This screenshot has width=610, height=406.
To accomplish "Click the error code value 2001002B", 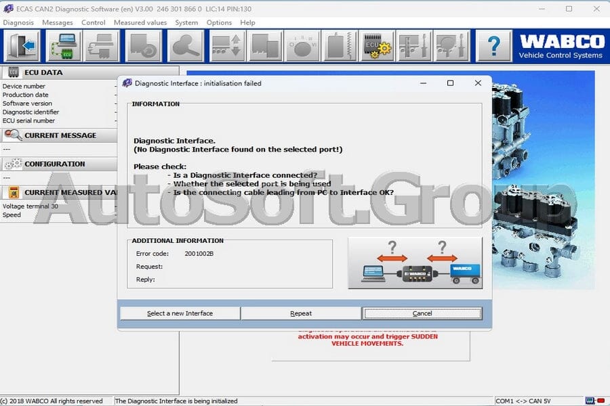I will pos(199,253).
